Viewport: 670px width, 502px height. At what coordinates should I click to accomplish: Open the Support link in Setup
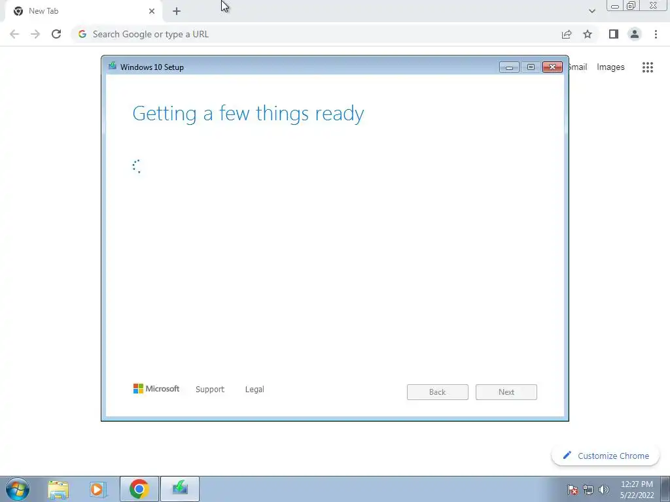pyautogui.click(x=210, y=390)
